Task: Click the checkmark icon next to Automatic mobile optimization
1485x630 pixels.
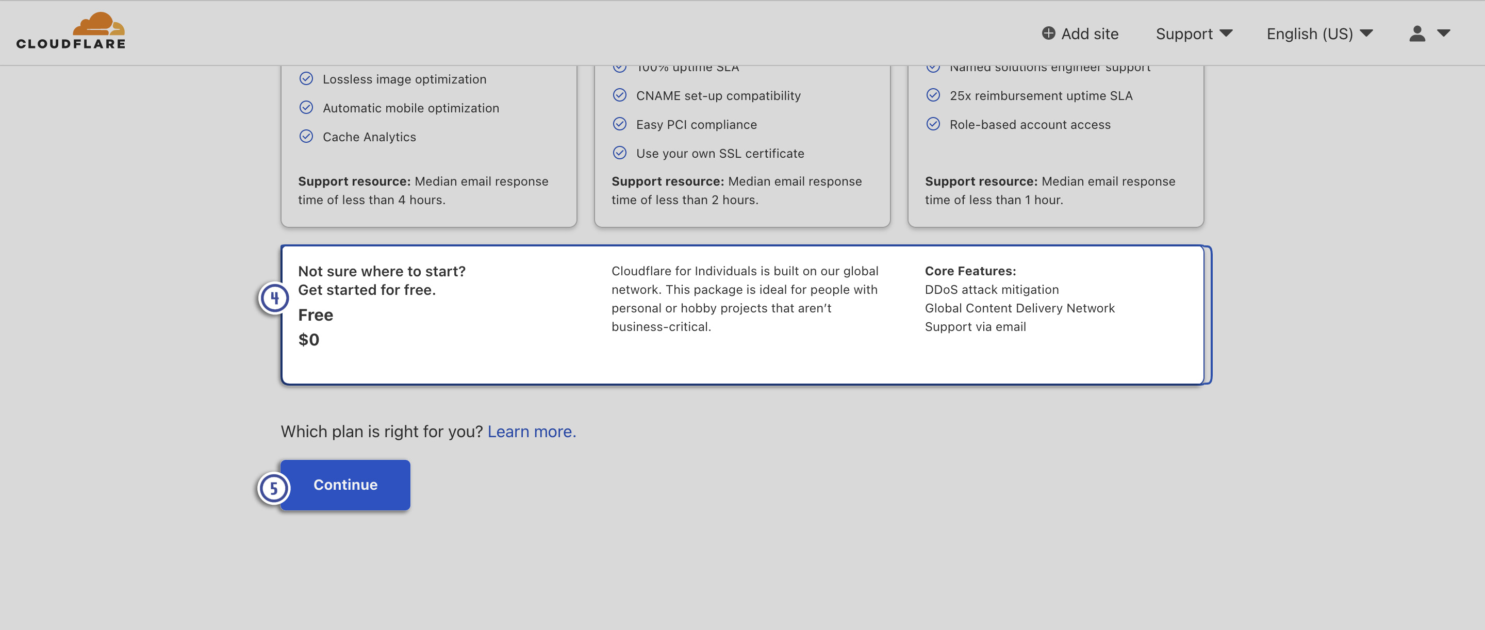Action: click(x=306, y=107)
